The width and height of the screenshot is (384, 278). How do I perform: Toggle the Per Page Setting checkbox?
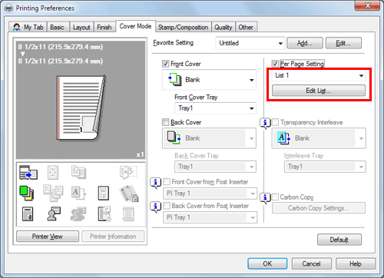pyautogui.click(x=275, y=64)
